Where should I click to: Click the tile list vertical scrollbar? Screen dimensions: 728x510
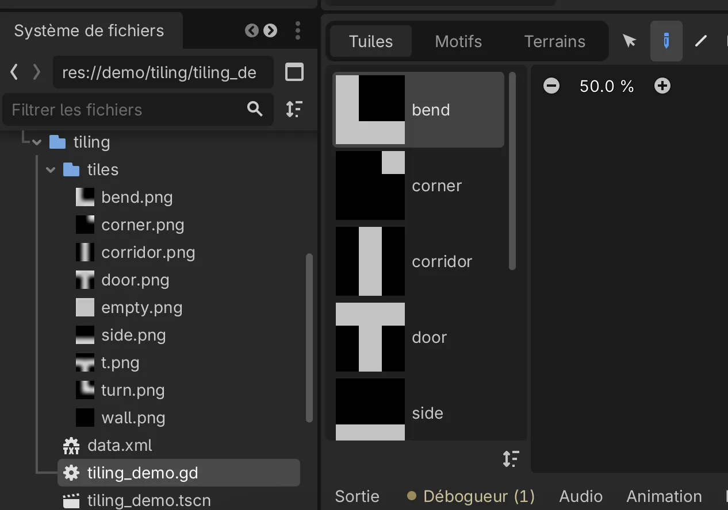tap(512, 171)
